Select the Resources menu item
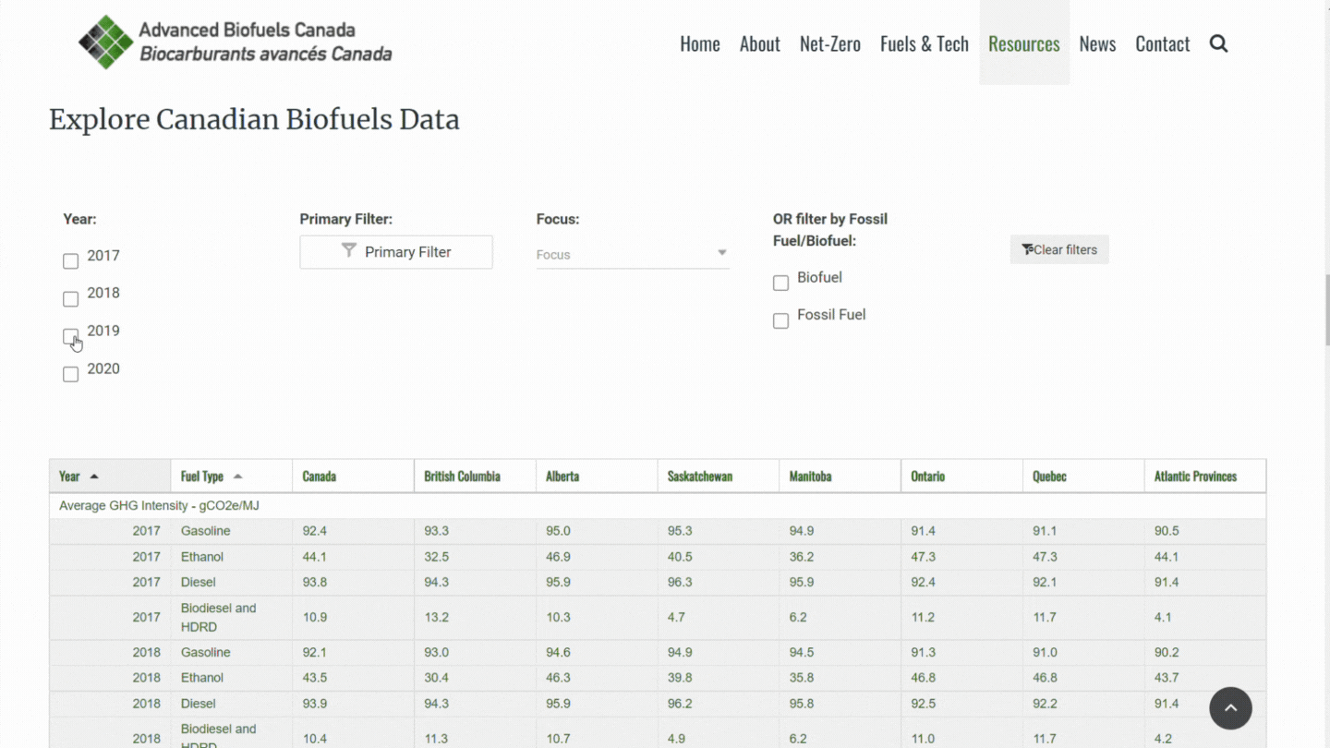Viewport: 1330px width, 748px height. click(1024, 43)
